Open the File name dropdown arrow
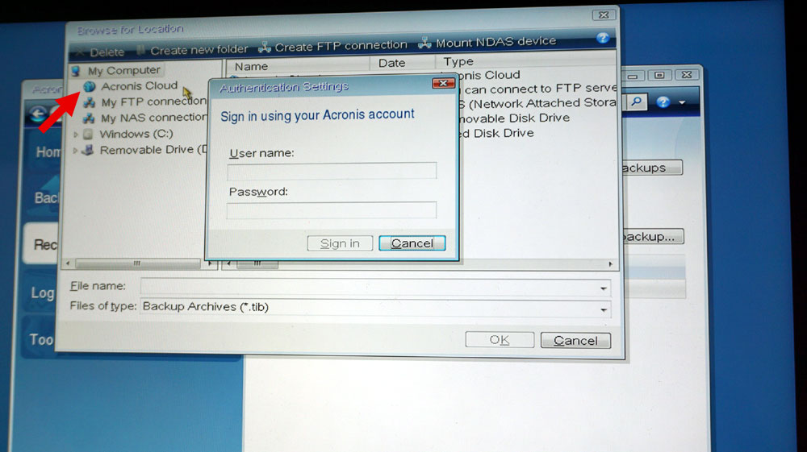 click(603, 288)
